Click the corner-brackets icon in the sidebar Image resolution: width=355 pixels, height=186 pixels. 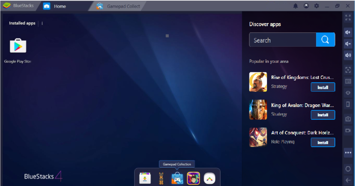pos(348,70)
